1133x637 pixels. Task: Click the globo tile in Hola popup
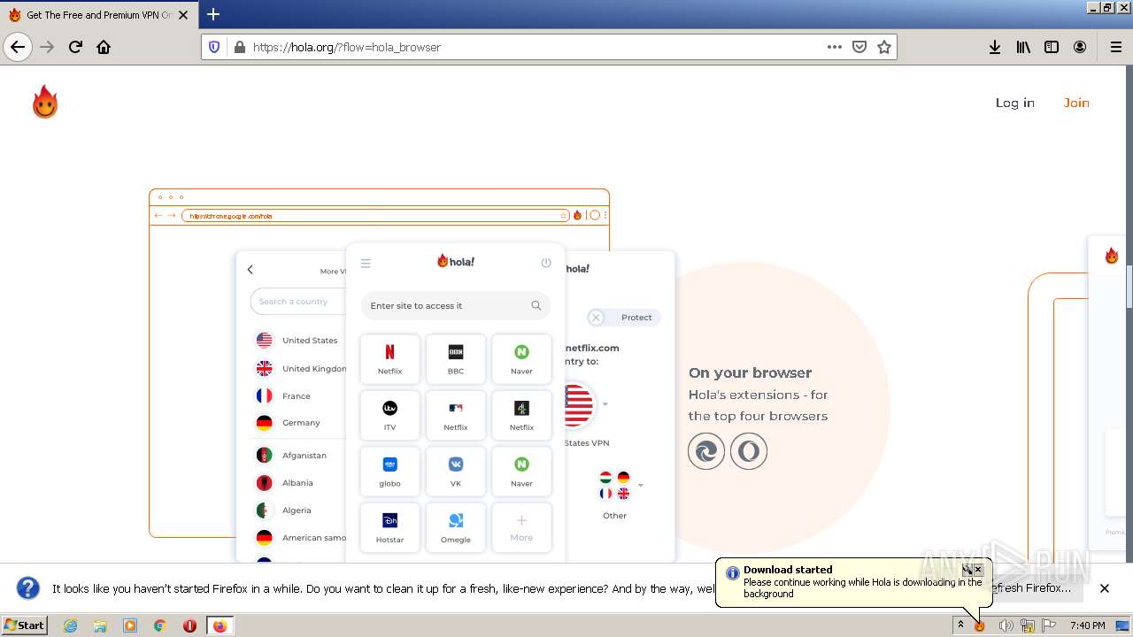389,471
